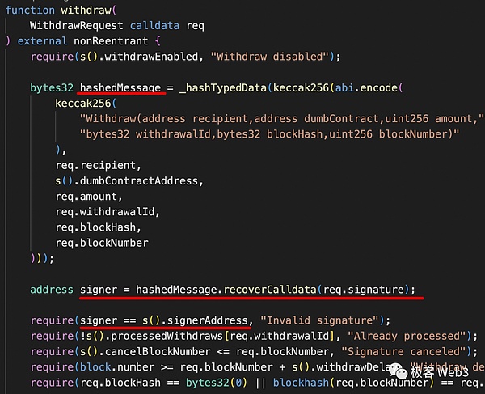Image resolution: width=485 pixels, height=394 pixels.
Task: Click the "Signature canceled" error string
Action: pyautogui.click(x=403, y=352)
